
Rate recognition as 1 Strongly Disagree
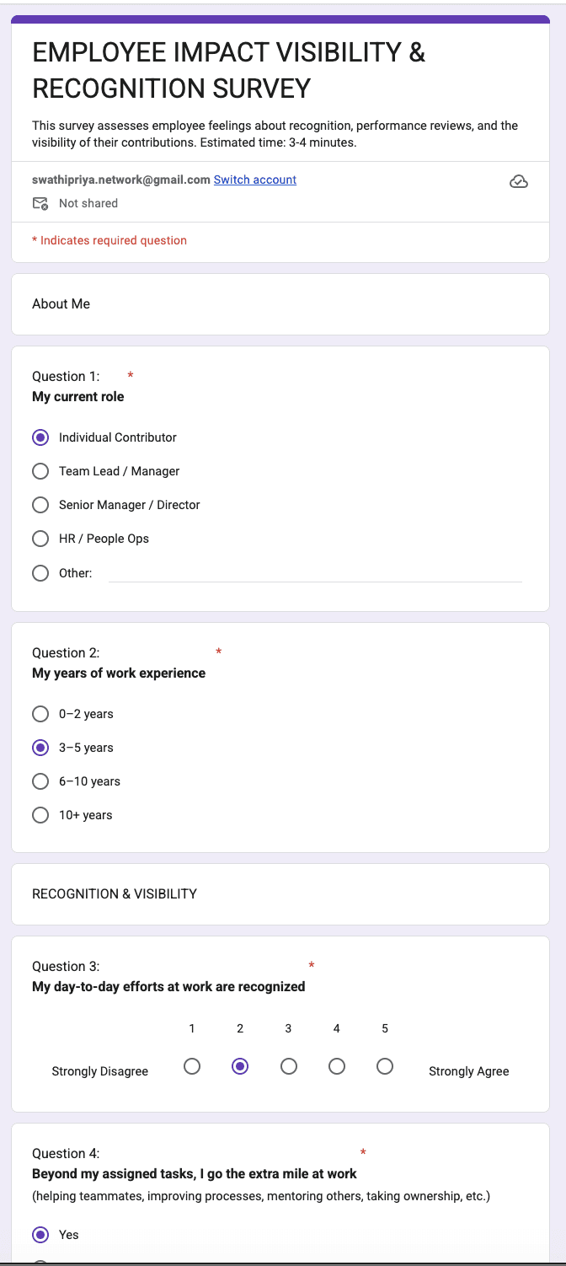point(192,1066)
